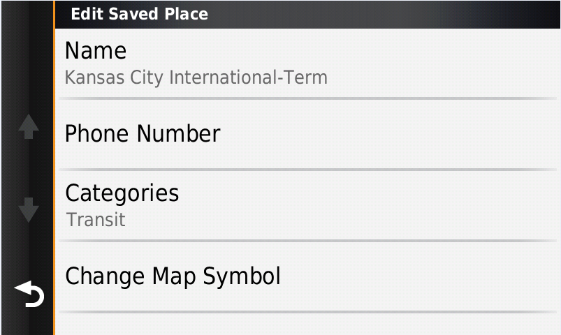The width and height of the screenshot is (561, 335).
Task: Tap the down arrow in the sidebar
Action: 29,210
